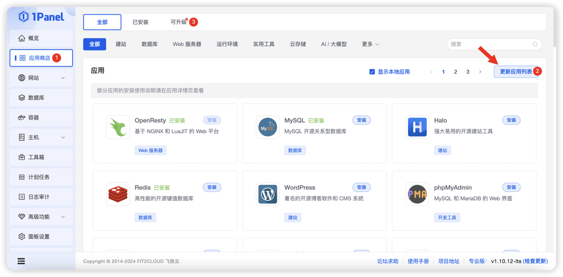The image size is (563, 277).
Task: Open the Redis app icon
Action: [118, 194]
